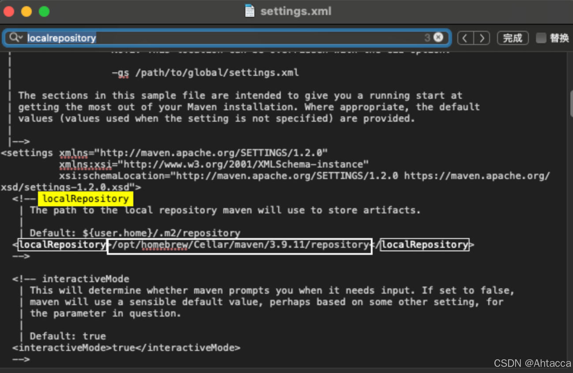Click the 'Default: true' line
Image resolution: width=573 pixels, height=373 pixels.
point(68,336)
